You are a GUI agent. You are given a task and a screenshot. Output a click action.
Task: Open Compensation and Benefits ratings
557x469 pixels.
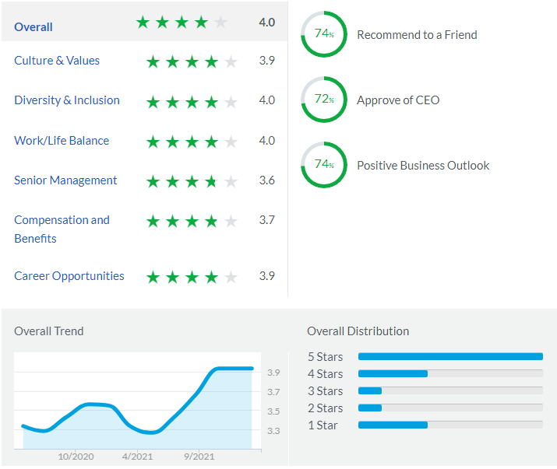click(62, 229)
